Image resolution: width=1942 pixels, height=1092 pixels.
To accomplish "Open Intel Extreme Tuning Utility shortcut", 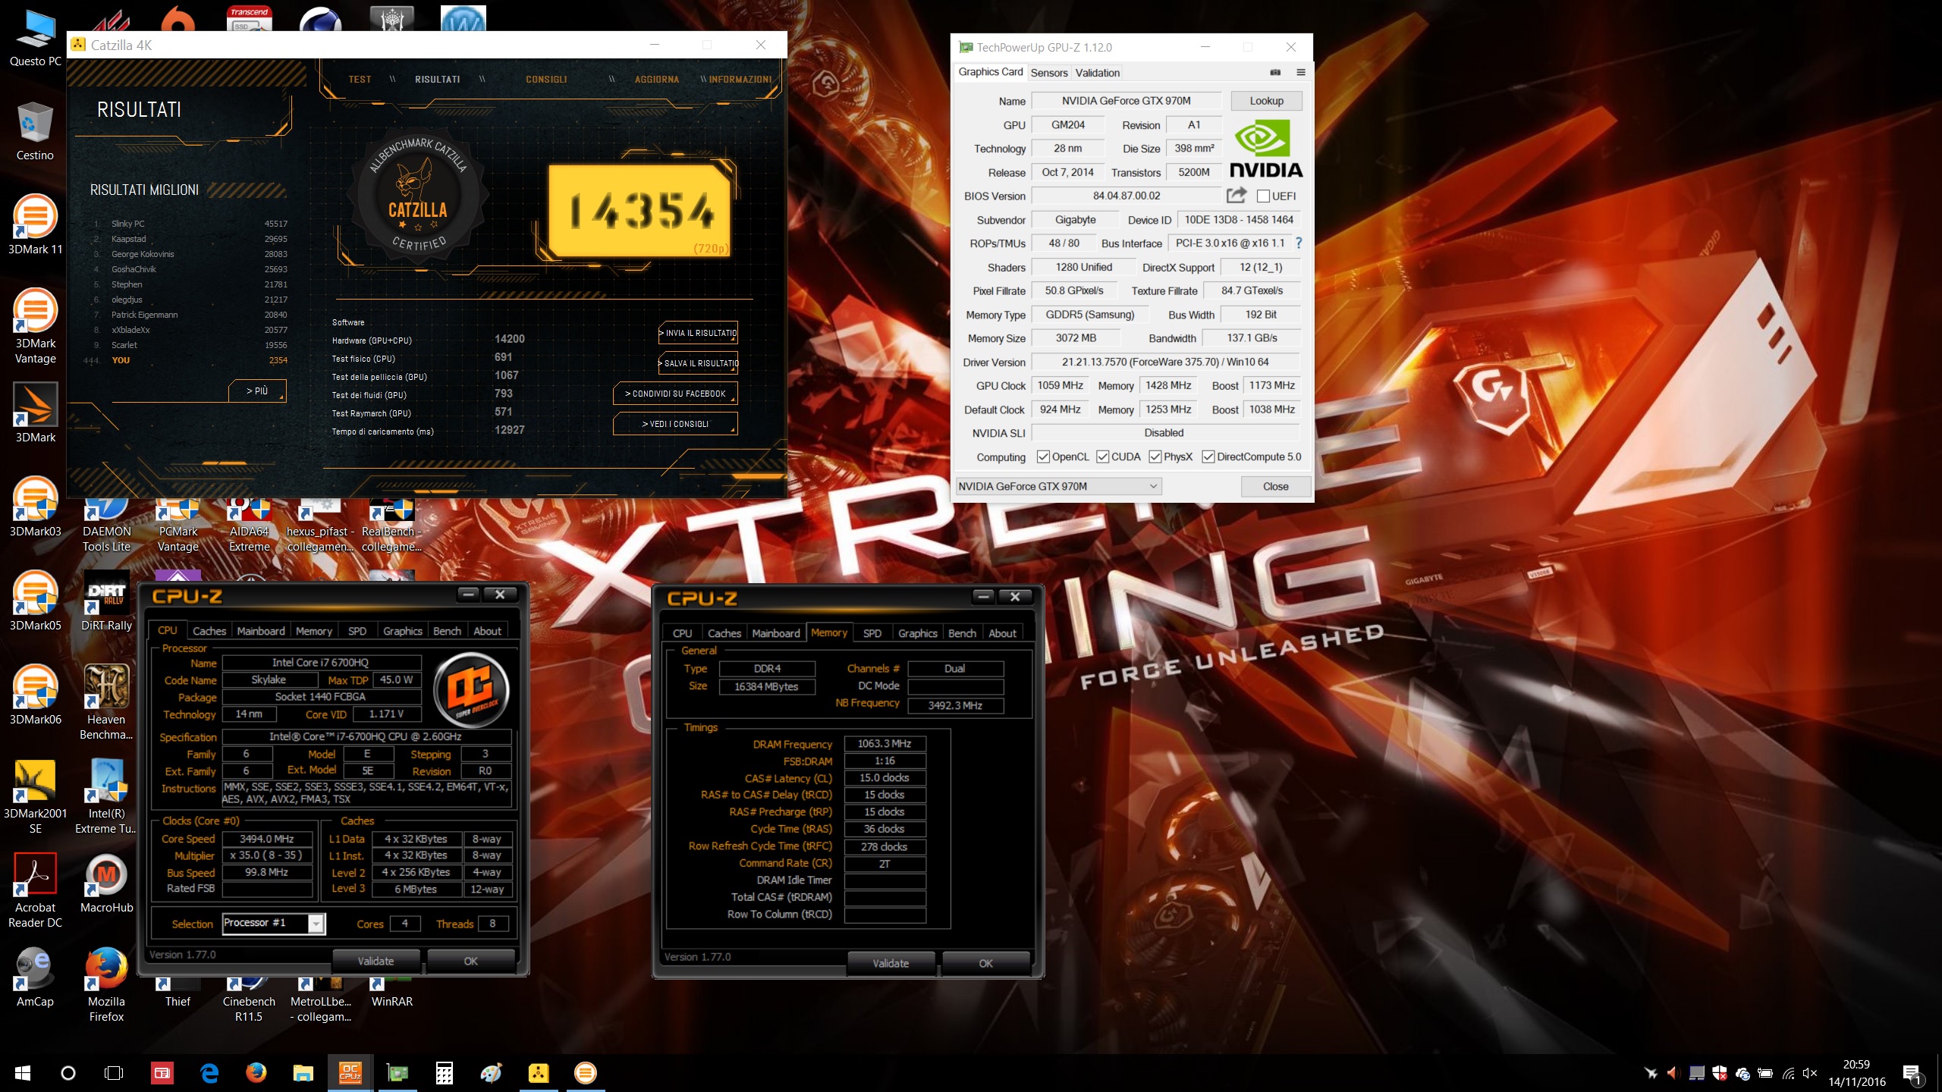I will click(106, 796).
